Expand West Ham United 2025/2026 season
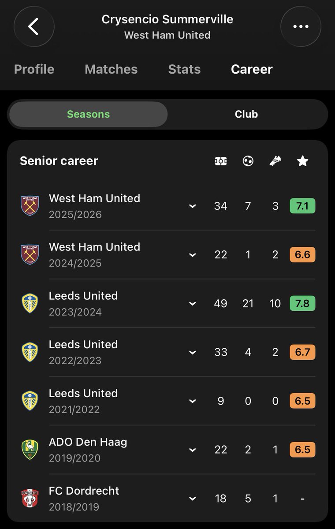Viewport: 335px width, 529px height. click(192, 206)
